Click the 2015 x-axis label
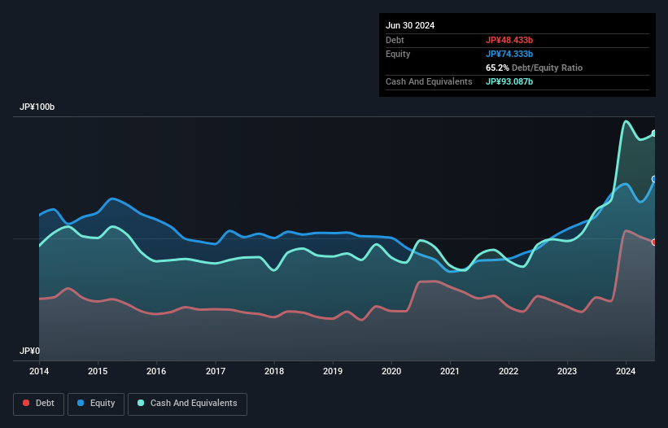The width and height of the screenshot is (668, 428). 98,371
